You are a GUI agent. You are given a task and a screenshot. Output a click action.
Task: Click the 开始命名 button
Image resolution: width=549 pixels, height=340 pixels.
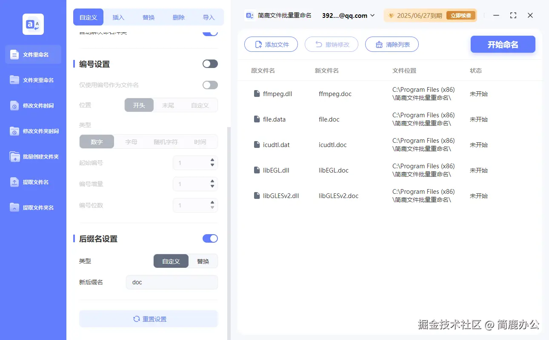click(x=503, y=44)
